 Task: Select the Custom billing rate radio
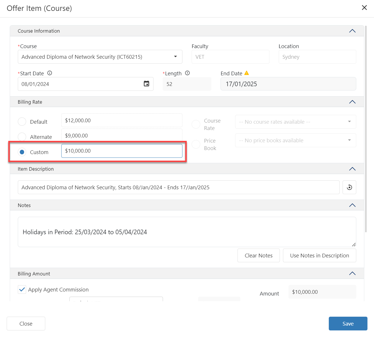[22, 152]
